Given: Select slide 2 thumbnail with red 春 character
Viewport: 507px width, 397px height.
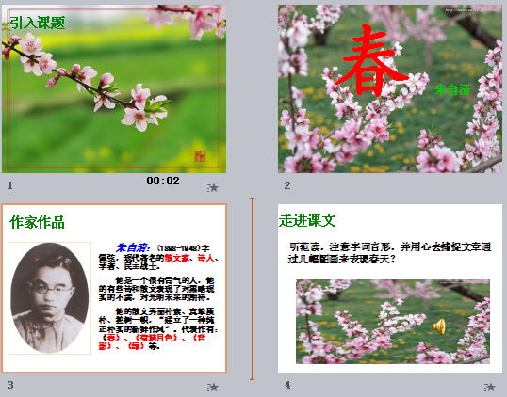Looking at the screenshot, I should pyautogui.click(x=390, y=88).
